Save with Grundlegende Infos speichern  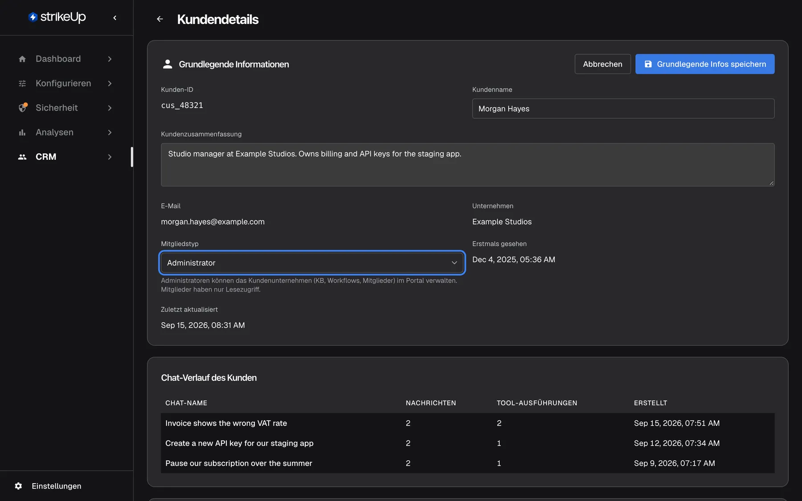pos(705,64)
